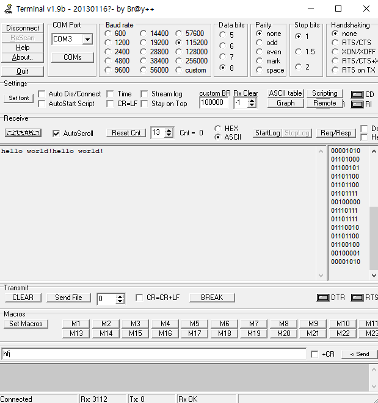This screenshot has width=378, height=403.
Task: Open the ASCII table
Action: pyautogui.click(x=286, y=93)
